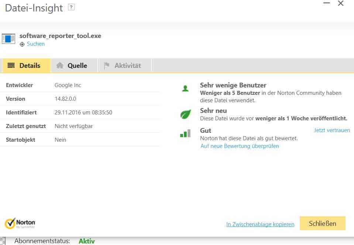Screen dimensions: 354x245
Task: Click the help question mark icon
Action: (71, 7)
